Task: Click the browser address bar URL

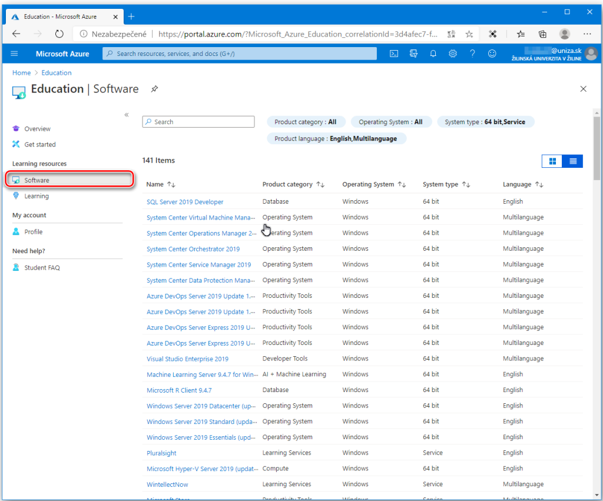Action: click(x=297, y=34)
